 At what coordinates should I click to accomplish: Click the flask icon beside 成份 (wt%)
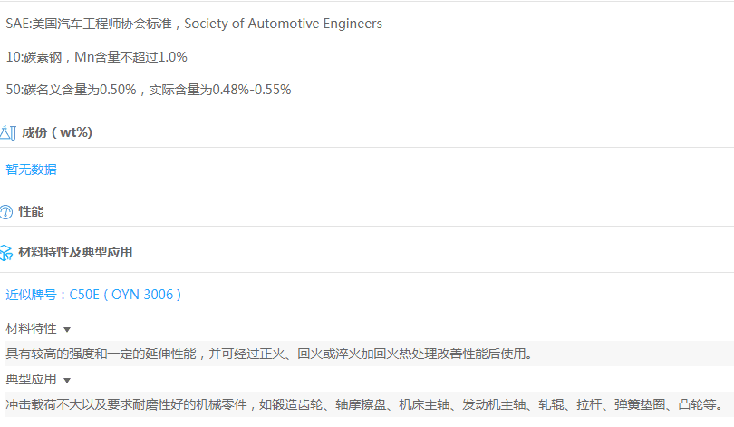click(x=7, y=133)
